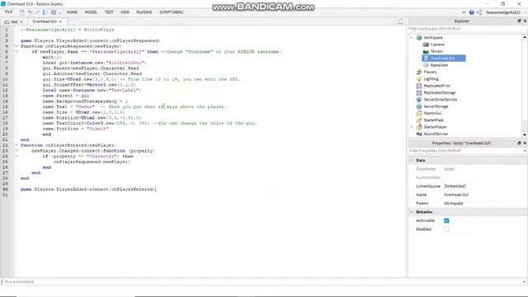Check the Disabled checkbox

(446, 229)
